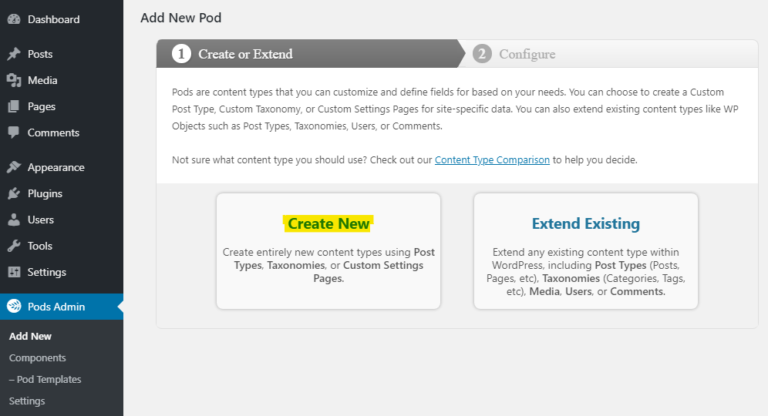Click the Plugins plug icon
768x416 pixels.
coord(14,194)
